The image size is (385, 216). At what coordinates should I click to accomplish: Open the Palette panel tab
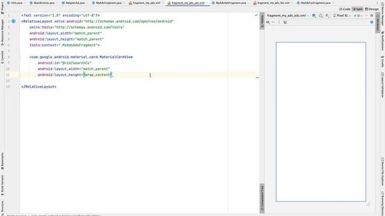pyautogui.click(x=262, y=21)
